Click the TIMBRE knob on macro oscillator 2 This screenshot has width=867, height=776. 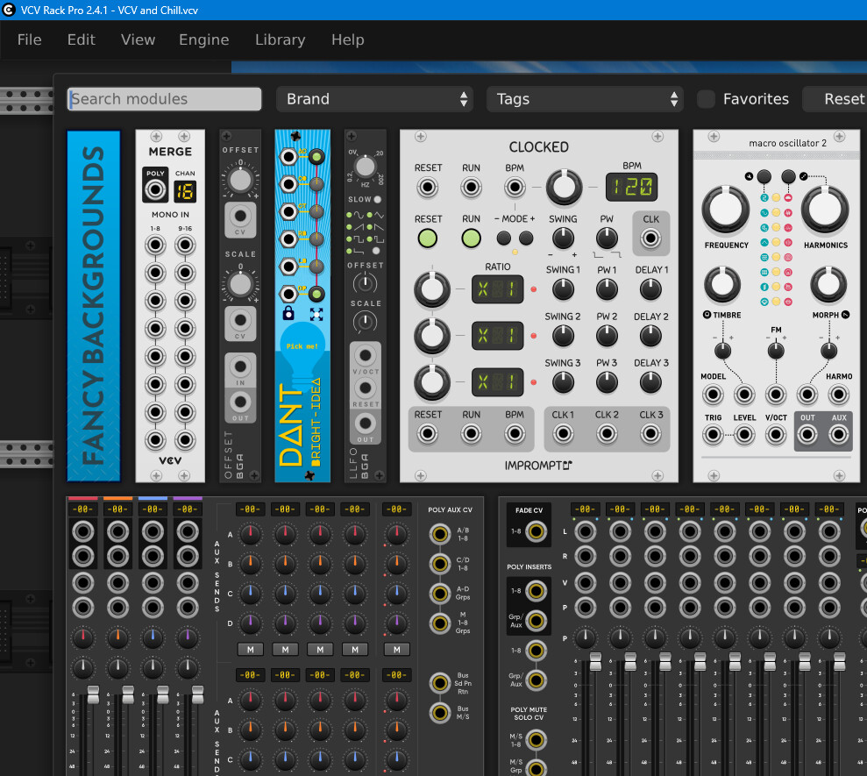(x=722, y=284)
